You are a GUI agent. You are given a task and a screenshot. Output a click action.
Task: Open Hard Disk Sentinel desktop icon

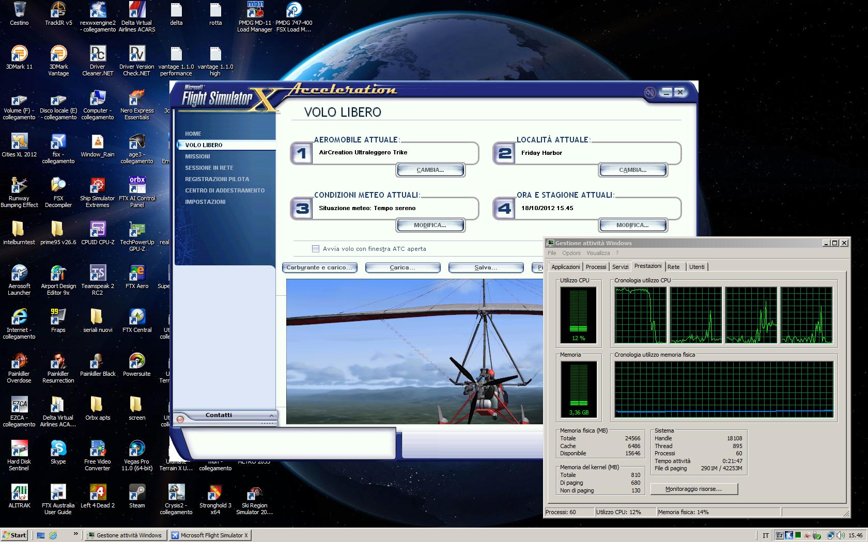(19, 455)
